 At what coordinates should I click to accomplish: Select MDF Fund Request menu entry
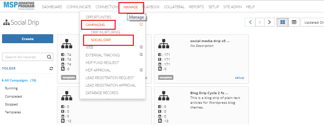(x=102, y=63)
